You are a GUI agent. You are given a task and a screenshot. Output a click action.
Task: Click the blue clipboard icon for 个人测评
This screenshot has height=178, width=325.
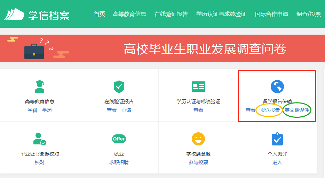[277, 139]
